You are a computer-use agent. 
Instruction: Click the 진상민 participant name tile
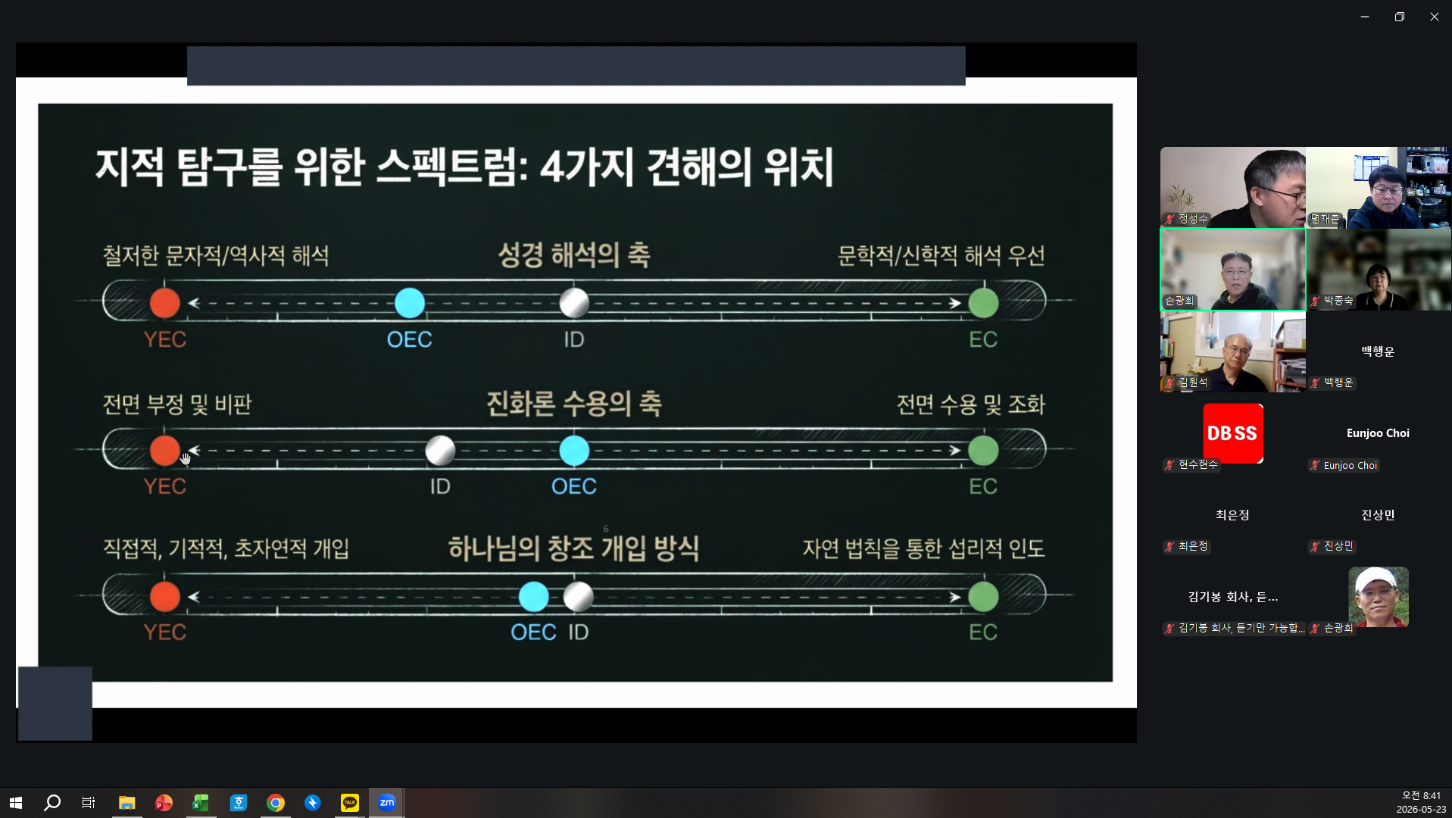pyautogui.click(x=1378, y=515)
